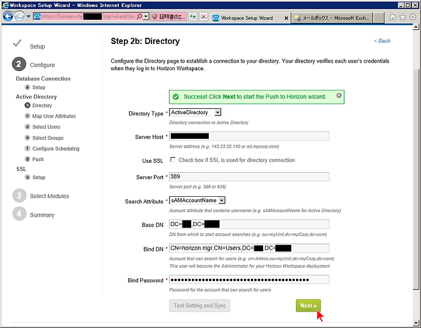
Task: Click the address bar search magnifier icon
Action: coord(139,16)
